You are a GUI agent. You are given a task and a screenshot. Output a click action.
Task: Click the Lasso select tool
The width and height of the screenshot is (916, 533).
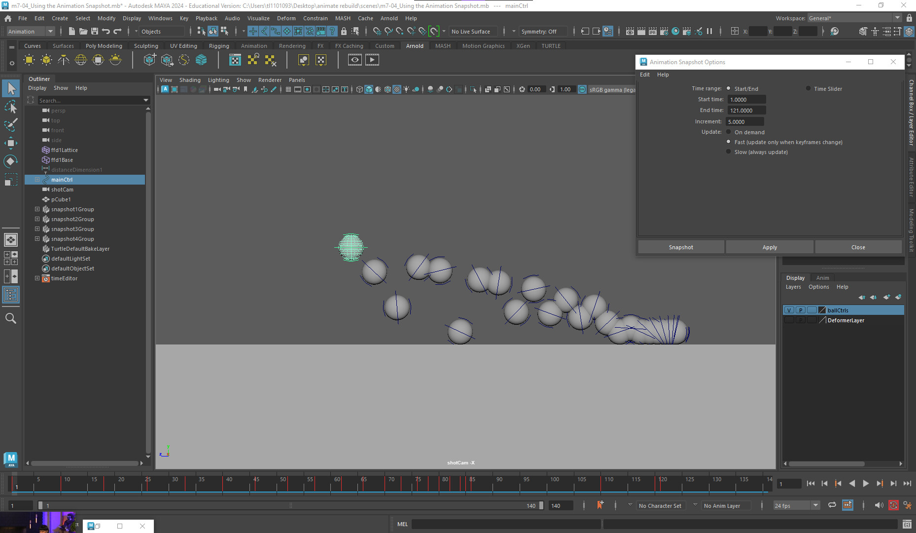click(10, 107)
